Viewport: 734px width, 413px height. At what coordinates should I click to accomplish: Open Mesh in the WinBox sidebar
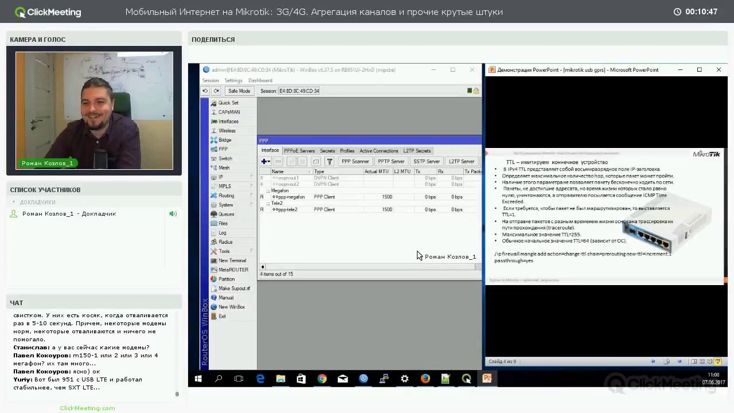point(224,168)
